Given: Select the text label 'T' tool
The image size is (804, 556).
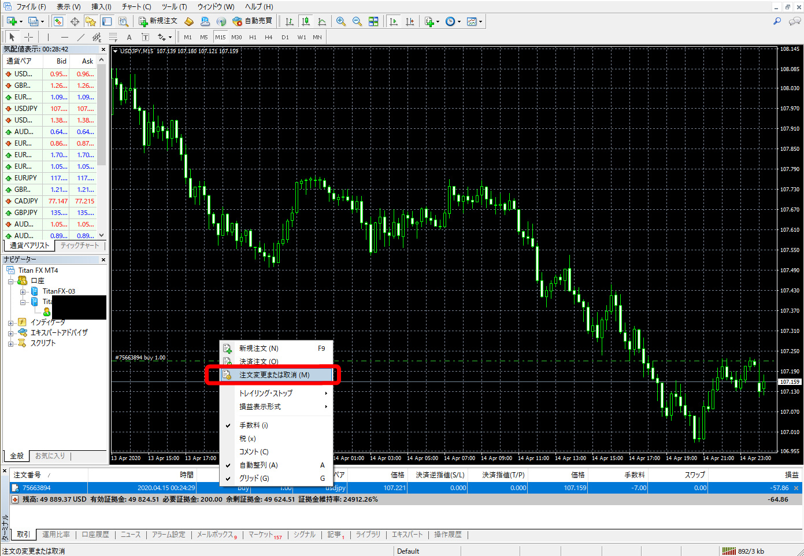Looking at the screenshot, I should 146,37.
